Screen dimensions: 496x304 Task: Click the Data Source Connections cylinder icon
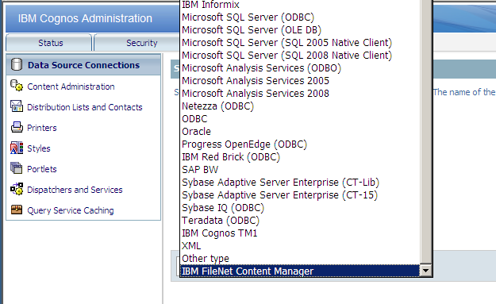[17, 64]
